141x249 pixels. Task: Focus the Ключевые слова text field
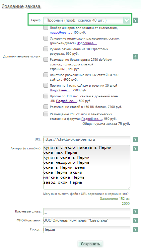coord(87,211)
